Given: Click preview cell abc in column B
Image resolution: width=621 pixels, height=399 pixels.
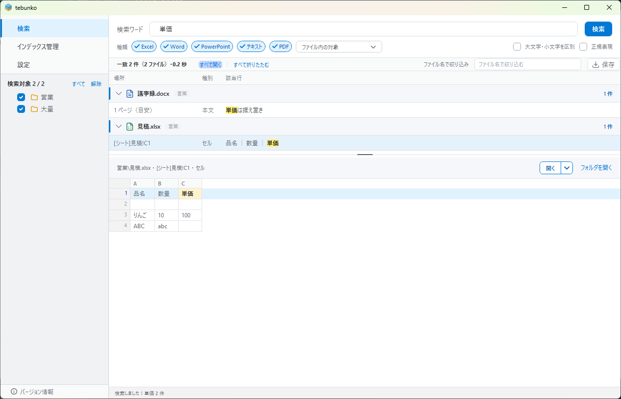Looking at the screenshot, I should 166,226.
